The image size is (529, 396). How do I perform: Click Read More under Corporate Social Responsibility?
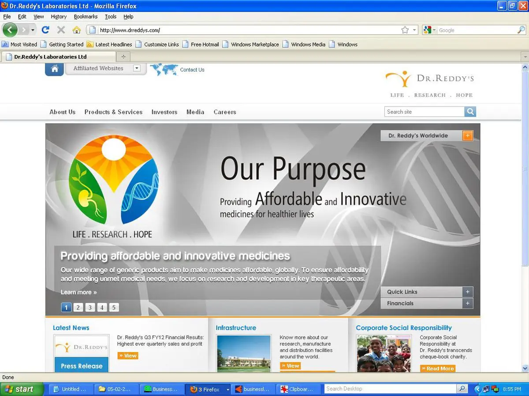pyautogui.click(x=438, y=368)
